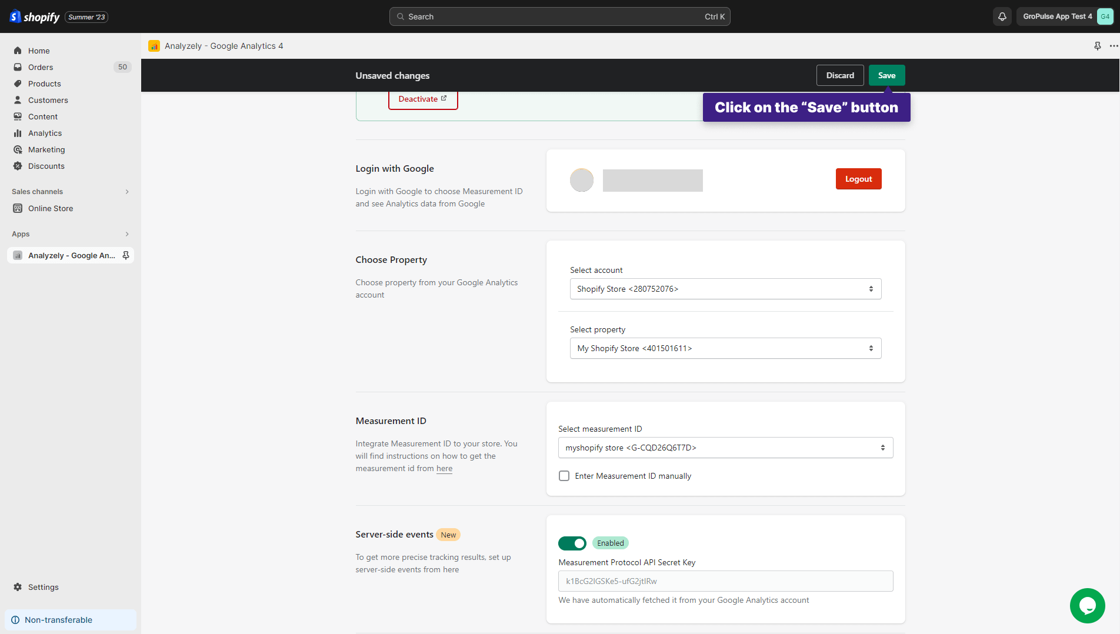Click the Analytics bar chart icon
The image size is (1120, 634).
point(18,133)
